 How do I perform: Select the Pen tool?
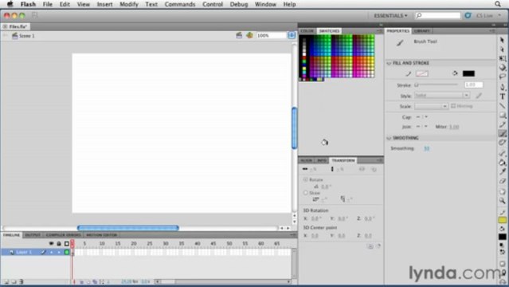pos(502,87)
